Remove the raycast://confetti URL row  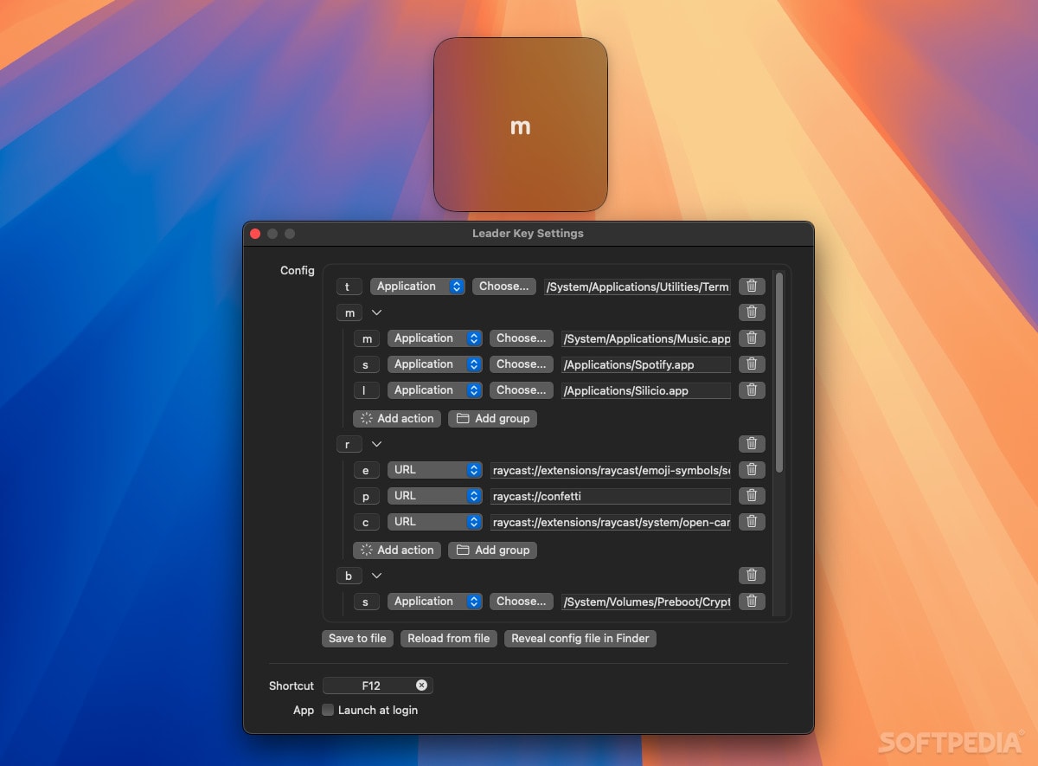point(752,496)
